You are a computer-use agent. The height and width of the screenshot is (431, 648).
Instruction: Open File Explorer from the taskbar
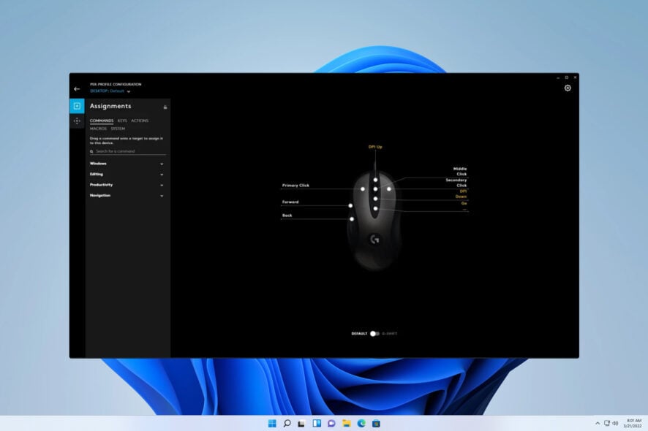pyautogui.click(x=347, y=424)
